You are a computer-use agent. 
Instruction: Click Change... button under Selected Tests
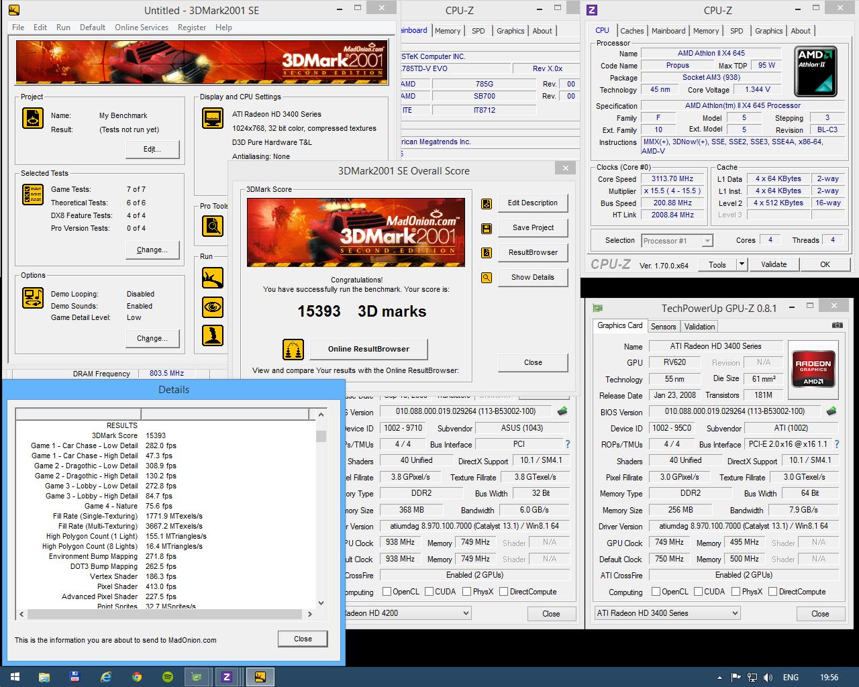152,250
